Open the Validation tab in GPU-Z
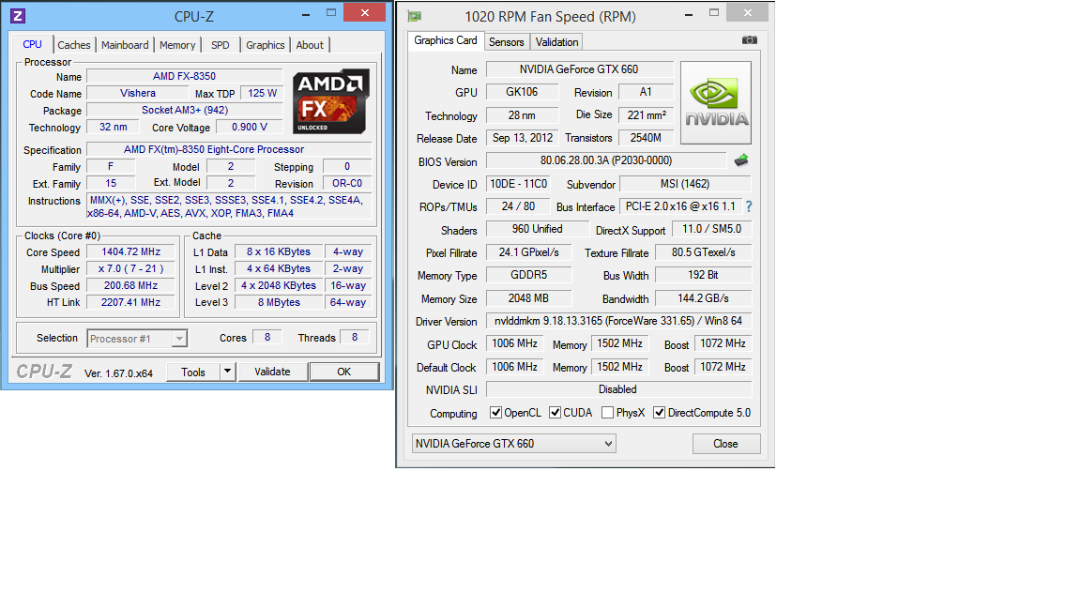1081x608 pixels. [557, 42]
